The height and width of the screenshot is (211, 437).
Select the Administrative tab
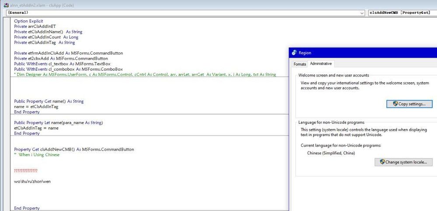coord(321,64)
